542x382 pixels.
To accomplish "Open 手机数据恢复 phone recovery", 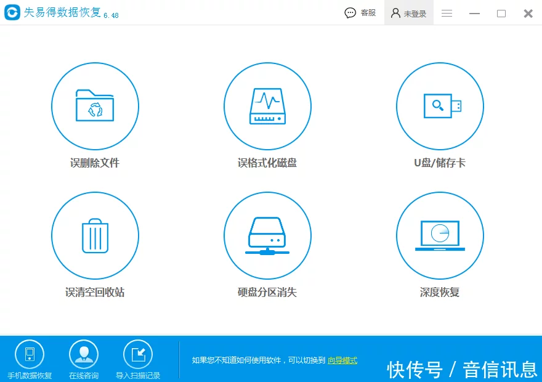I will point(30,360).
